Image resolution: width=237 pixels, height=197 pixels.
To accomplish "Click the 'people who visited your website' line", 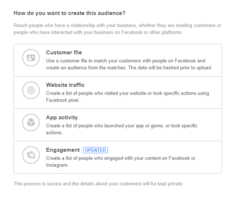I will pyautogui.click(x=127, y=93).
